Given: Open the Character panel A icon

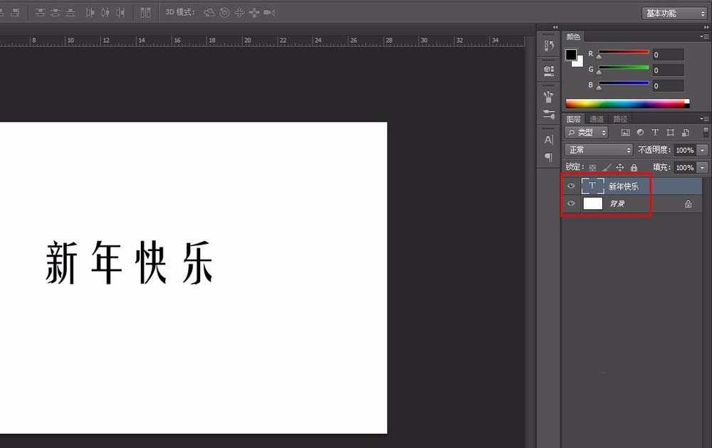Looking at the screenshot, I should (x=548, y=139).
